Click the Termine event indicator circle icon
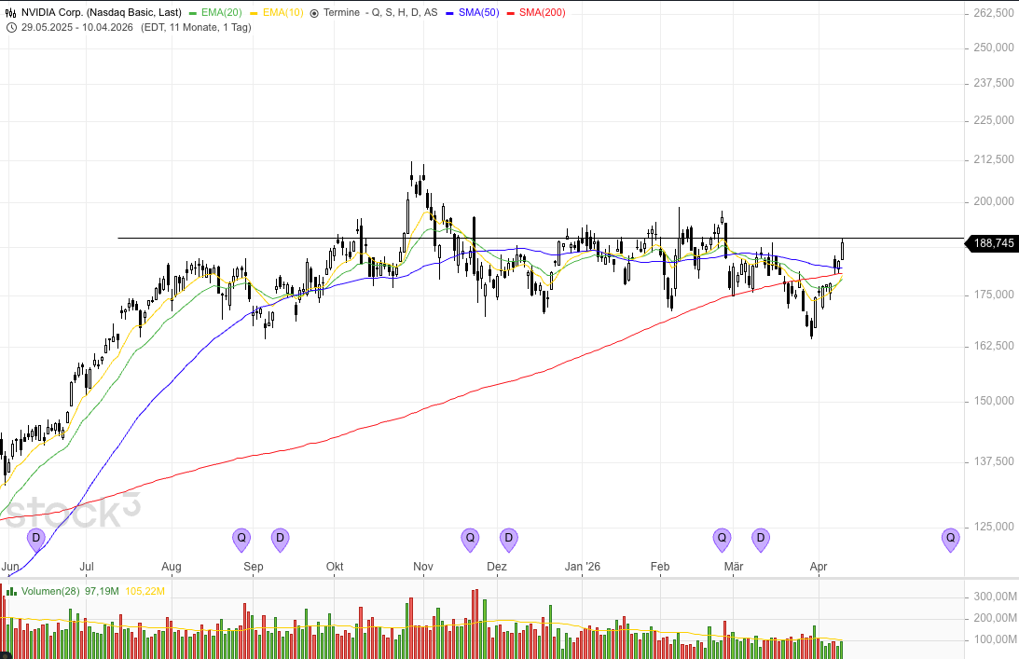This screenshot has width=1019, height=659. point(314,13)
